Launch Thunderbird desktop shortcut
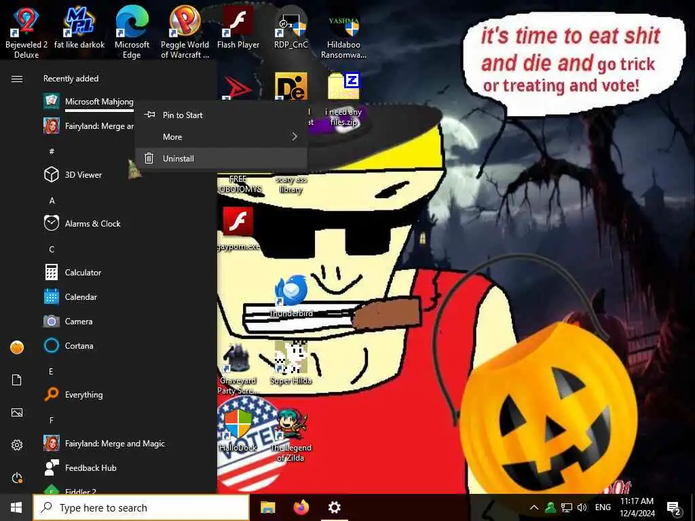 [291, 296]
